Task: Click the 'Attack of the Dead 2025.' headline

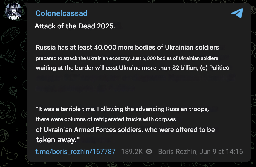Action: pos(75,26)
